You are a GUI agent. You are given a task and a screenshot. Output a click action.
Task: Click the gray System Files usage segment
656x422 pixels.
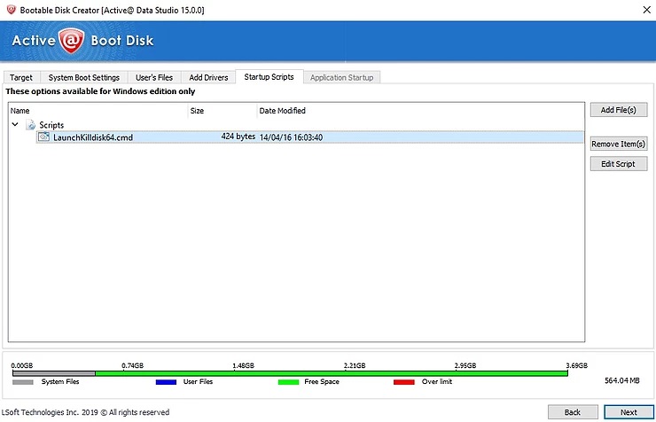(53, 373)
